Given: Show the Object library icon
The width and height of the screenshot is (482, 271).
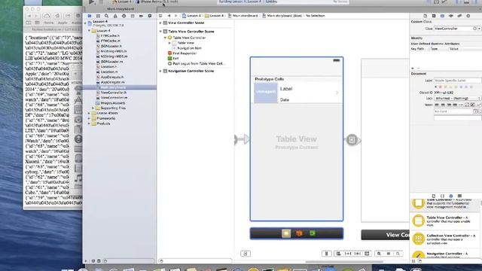Looking at the screenshot, I should (x=451, y=196).
